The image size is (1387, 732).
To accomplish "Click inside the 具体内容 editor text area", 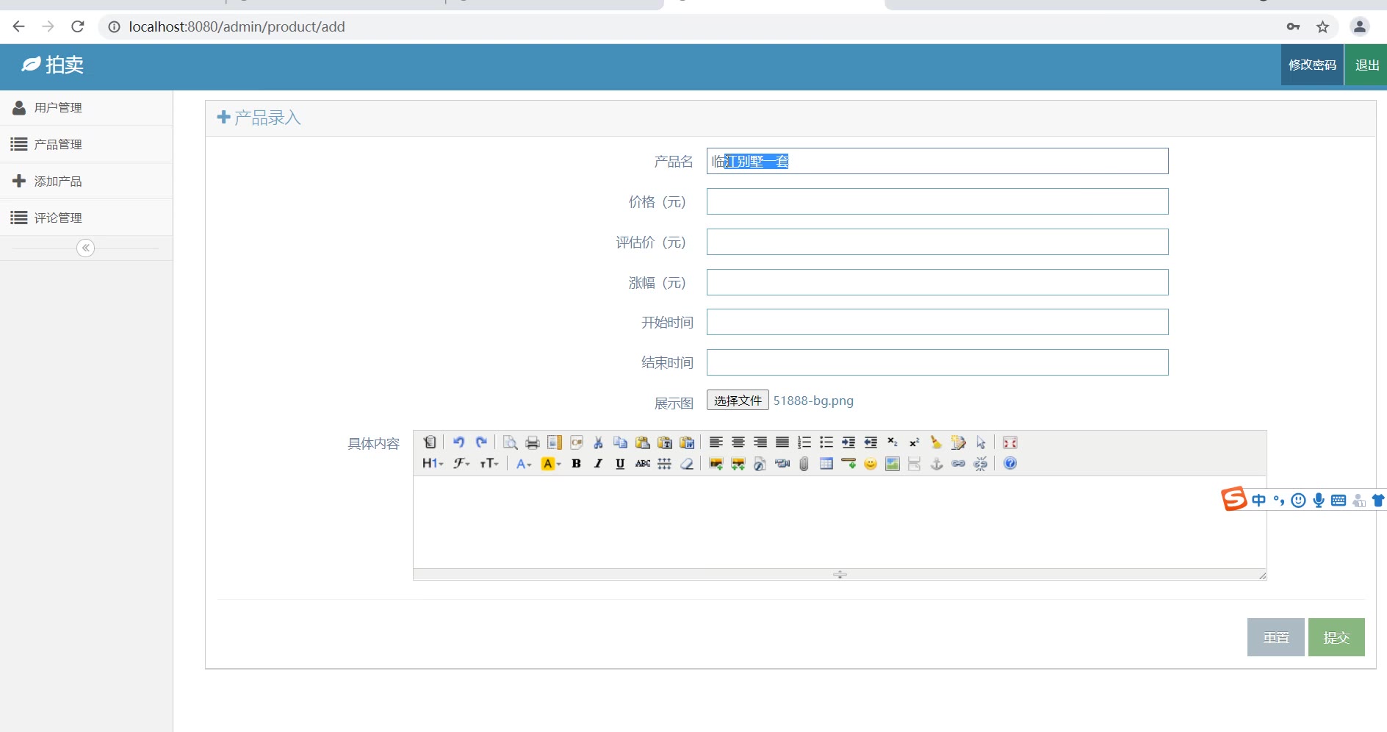I will click(x=840, y=522).
